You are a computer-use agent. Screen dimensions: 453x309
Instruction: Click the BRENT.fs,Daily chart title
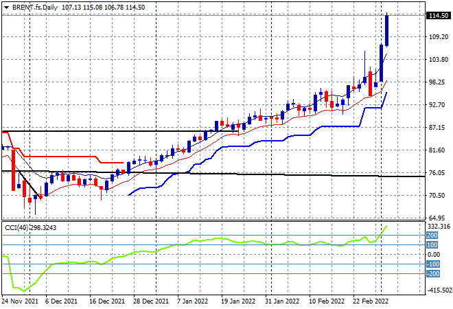pyautogui.click(x=35, y=8)
